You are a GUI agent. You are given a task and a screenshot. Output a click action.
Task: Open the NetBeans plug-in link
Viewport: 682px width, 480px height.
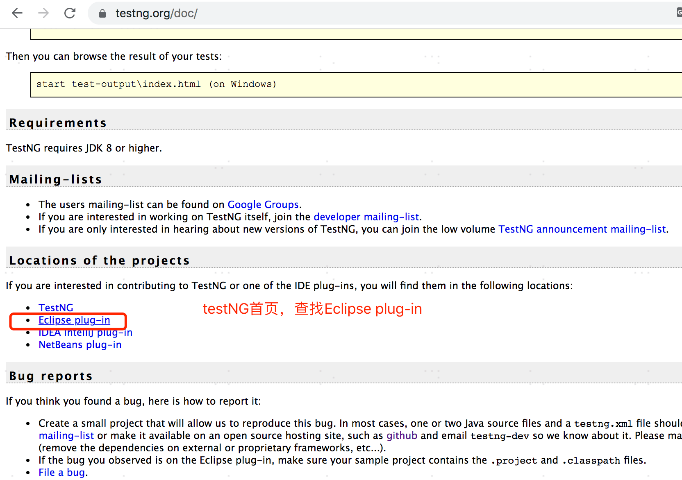tap(80, 344)
